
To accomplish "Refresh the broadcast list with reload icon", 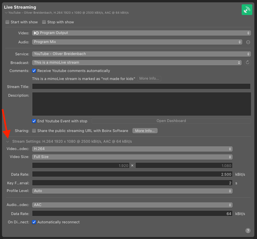I will point(247,62).
